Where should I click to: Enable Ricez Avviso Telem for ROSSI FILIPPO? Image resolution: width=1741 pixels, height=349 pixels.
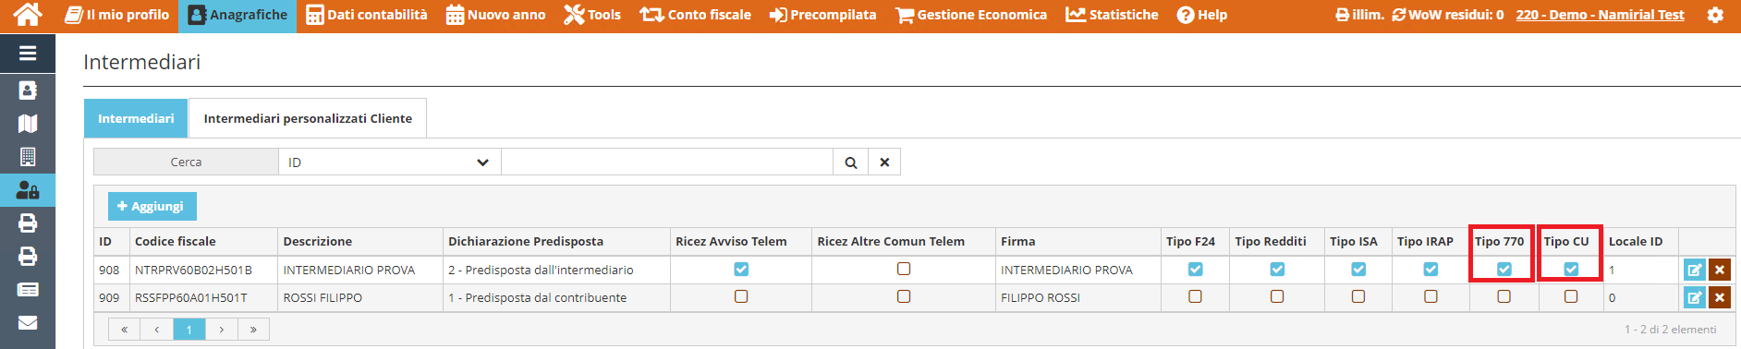(741, 296)
